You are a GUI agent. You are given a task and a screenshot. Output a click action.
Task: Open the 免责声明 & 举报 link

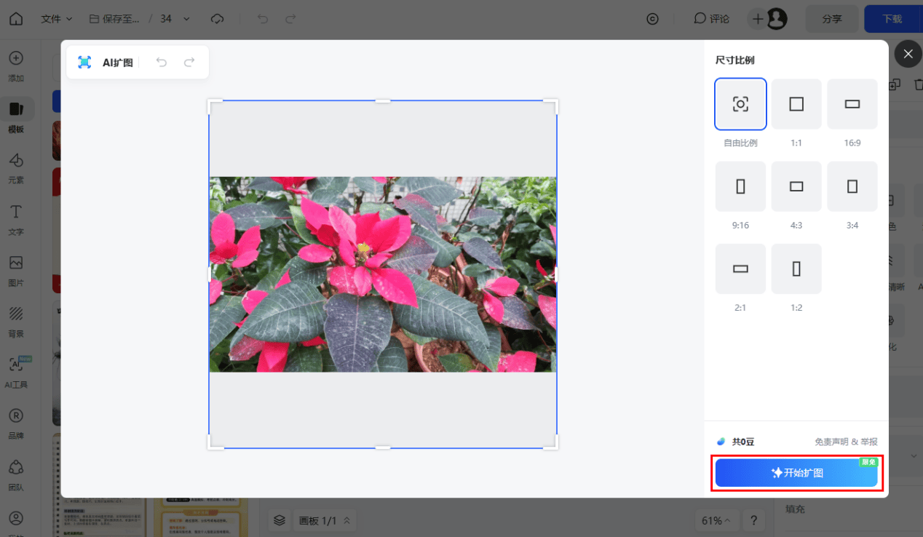tap(846, 442)
